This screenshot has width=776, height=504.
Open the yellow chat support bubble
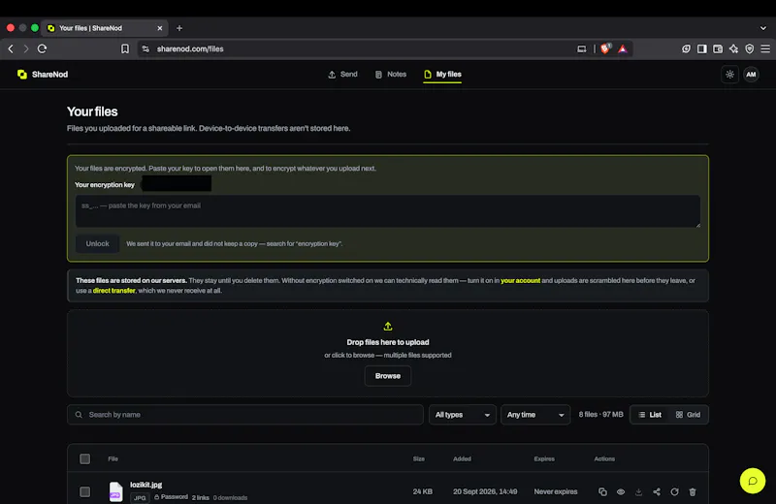tap(753, 481)
